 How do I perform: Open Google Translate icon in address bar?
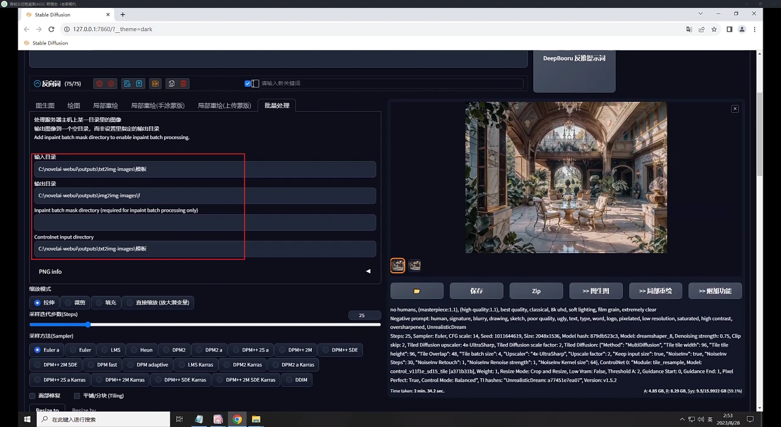click(689, 29)
